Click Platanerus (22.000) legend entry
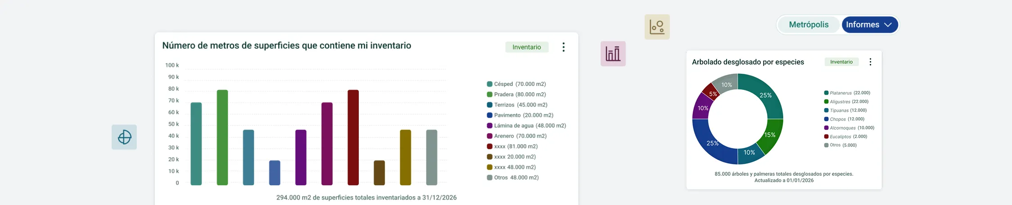This screenshot has width=1012, height=205. tap(847, 93)
